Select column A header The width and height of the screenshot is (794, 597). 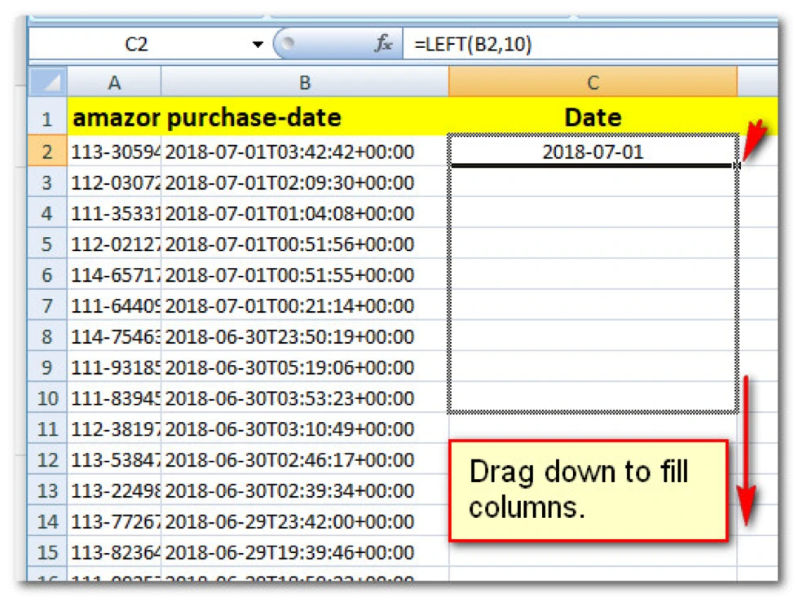(114, 82)
